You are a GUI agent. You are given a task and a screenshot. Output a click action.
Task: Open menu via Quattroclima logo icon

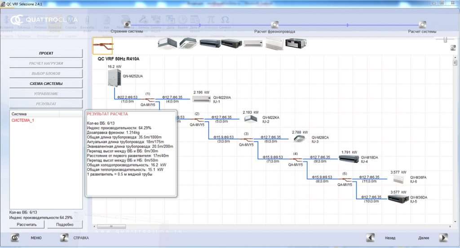pos(15,238)
